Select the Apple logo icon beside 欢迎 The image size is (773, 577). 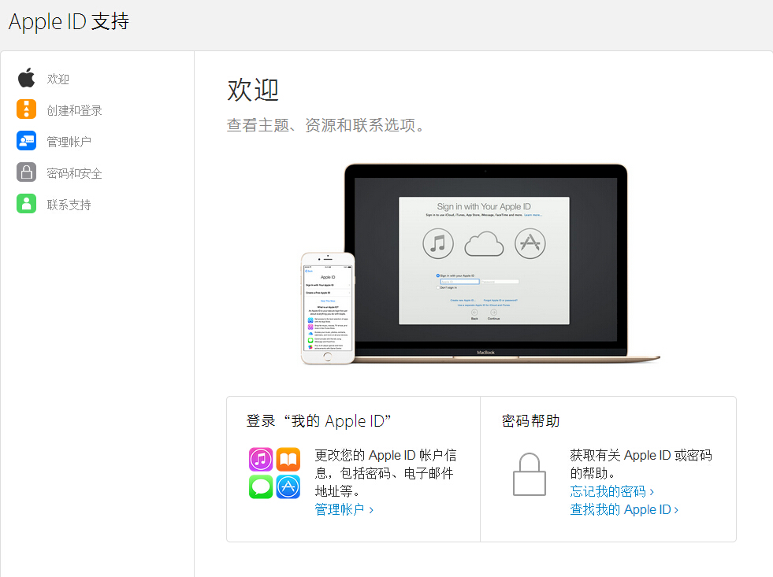pyautogui.click(x=26, y=78)
